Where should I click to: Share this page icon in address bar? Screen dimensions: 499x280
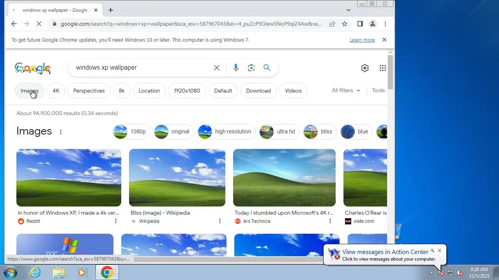click(332, 24)
